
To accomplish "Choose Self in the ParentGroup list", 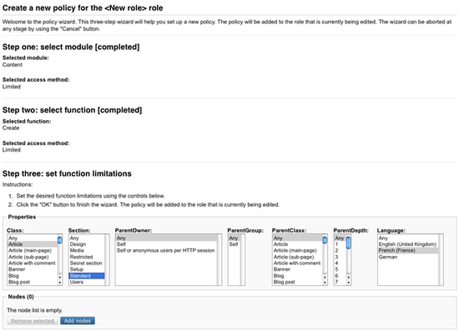I will click(x=235, y=244).
